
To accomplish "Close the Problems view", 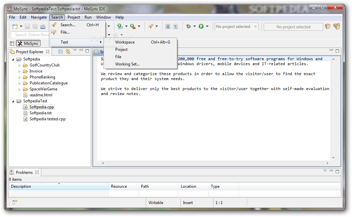I will point(37,172).
